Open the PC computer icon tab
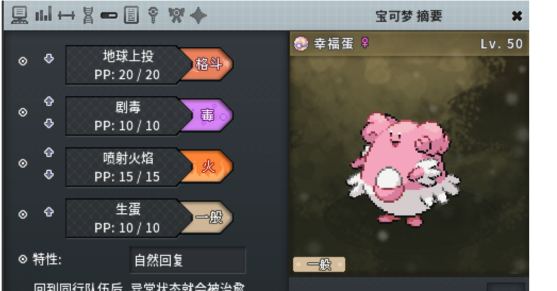 click(19, 15)
